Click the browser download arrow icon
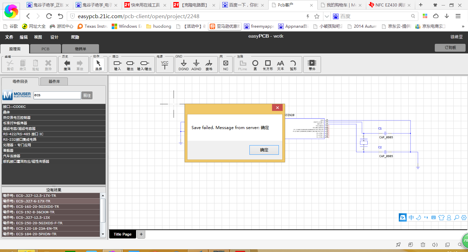468x252 pixels. [x=447, y=16]
